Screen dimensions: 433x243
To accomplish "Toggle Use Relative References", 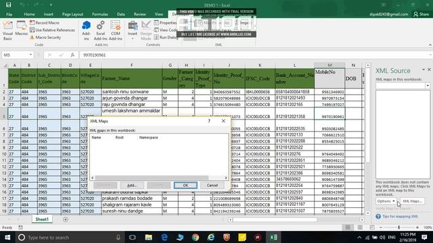I will pos(52,30).
